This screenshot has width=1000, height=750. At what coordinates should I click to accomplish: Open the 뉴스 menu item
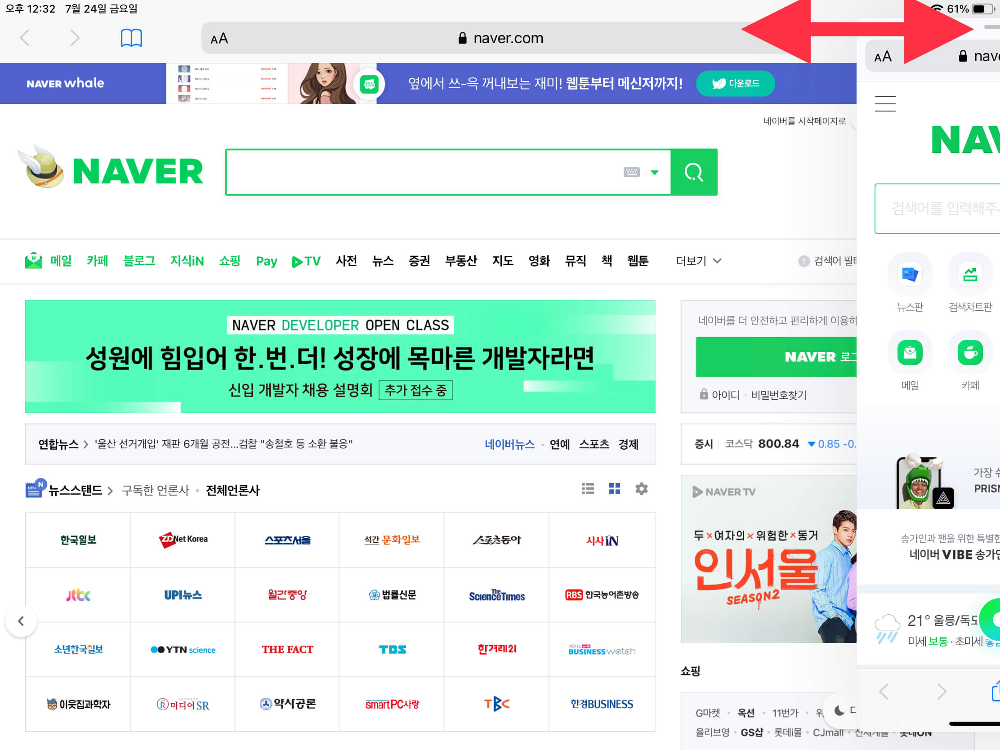click(383, 261)
